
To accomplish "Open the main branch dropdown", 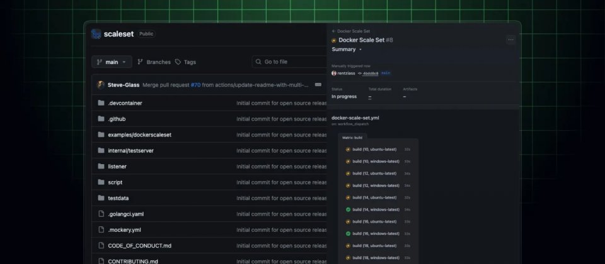I will 112,62.
